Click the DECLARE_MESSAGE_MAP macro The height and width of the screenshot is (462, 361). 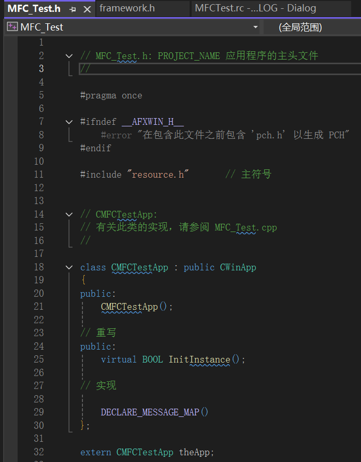[x=150, y=412]
